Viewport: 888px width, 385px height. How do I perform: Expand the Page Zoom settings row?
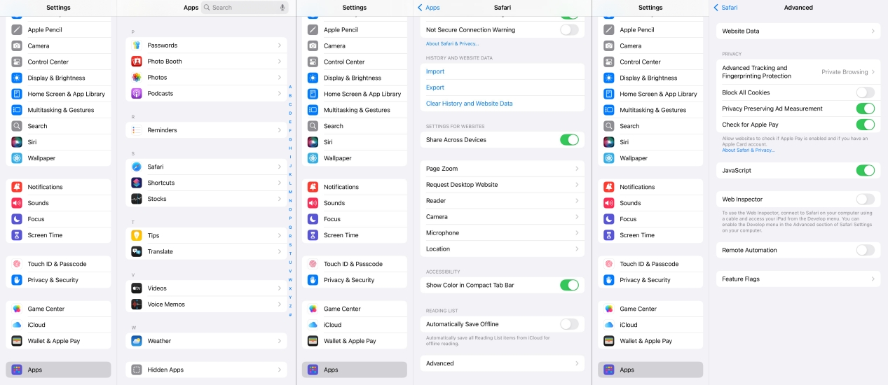(502, 169)
